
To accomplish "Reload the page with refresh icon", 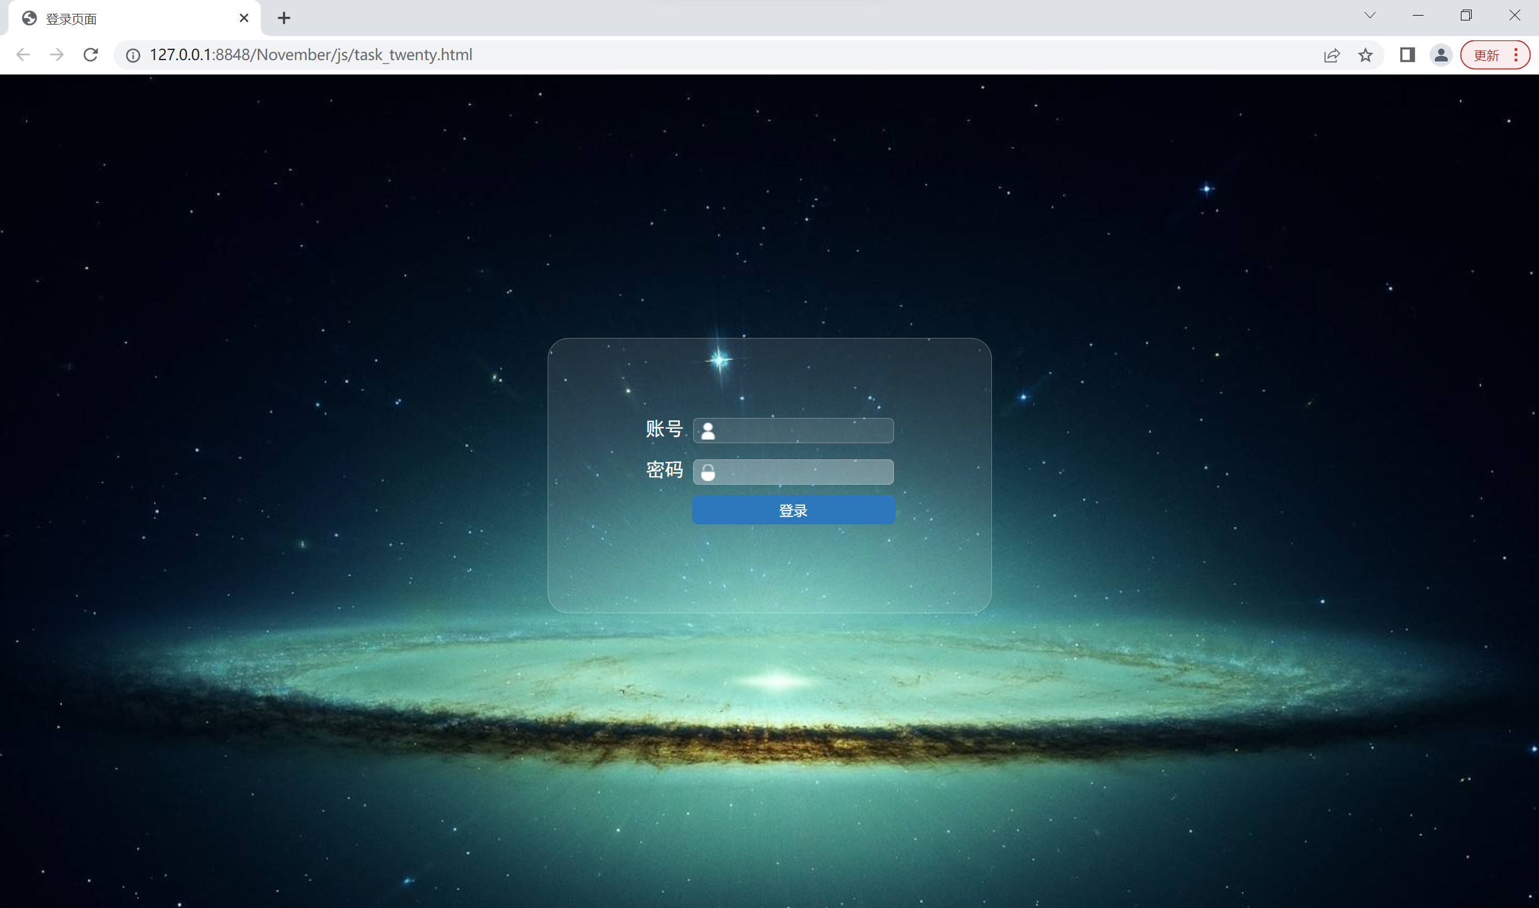I will point(91,55).
